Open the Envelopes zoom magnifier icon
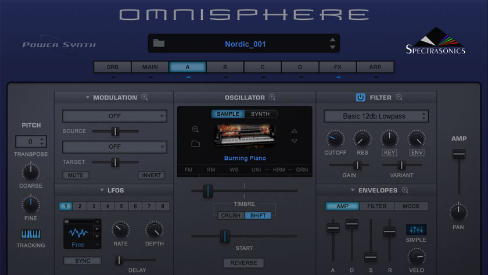The width and height of the screenshot is (488, 275). click(x=405, y=190)
